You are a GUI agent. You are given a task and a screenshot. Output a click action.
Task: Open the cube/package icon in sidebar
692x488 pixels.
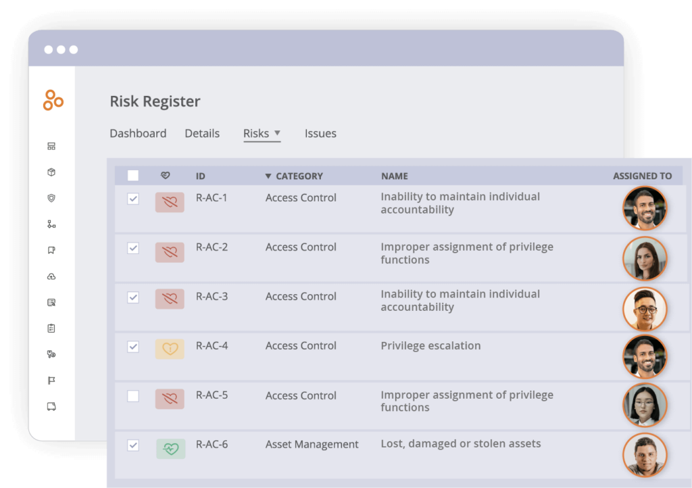(51, 172)
